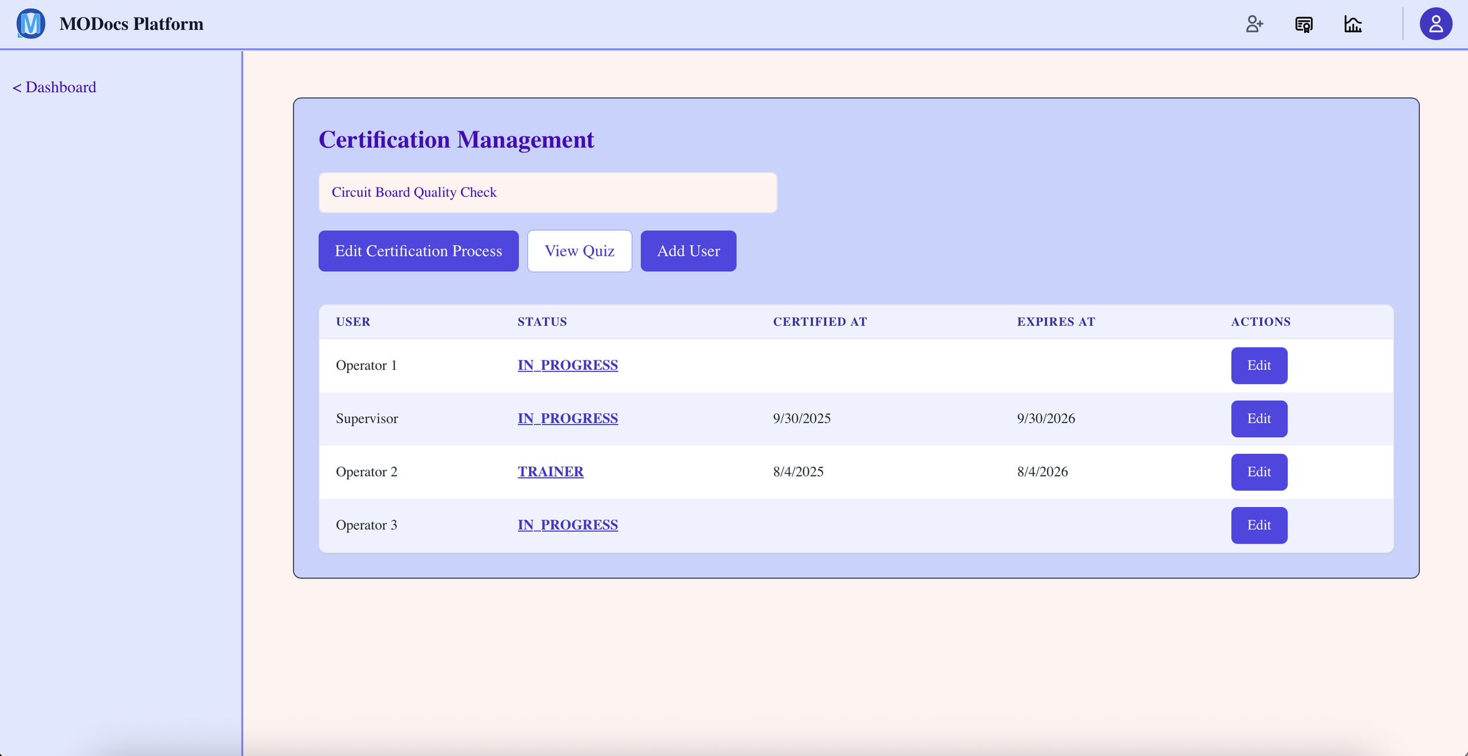Open Supervisor IN_PROGRESS status link
This screenshot has height=756, width=1468.
[x=567, y=419]
